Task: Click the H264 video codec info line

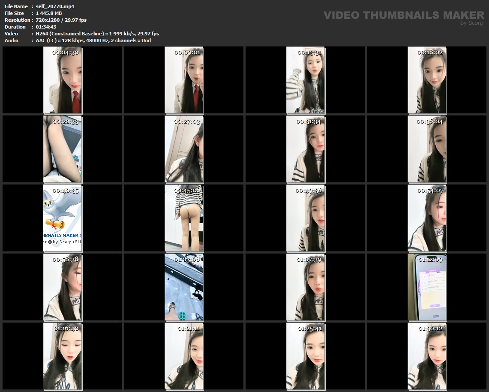Action: pyautogui.click(x=98, y=34)
